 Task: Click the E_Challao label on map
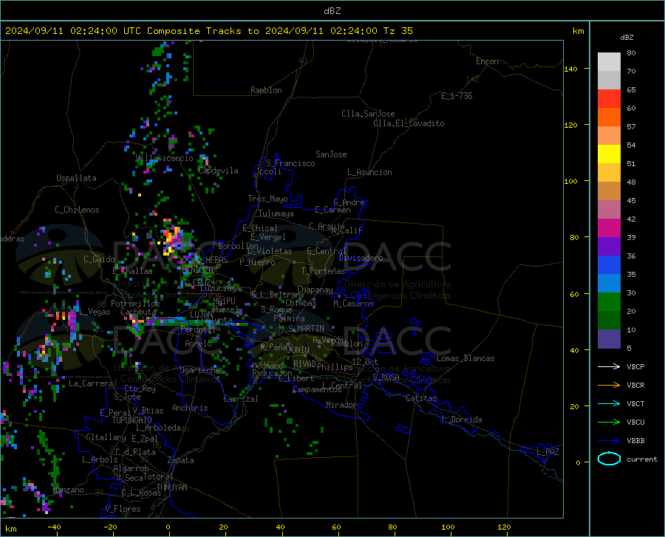132,271
